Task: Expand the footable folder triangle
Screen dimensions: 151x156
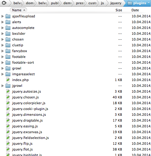Action: click(2, 57)
